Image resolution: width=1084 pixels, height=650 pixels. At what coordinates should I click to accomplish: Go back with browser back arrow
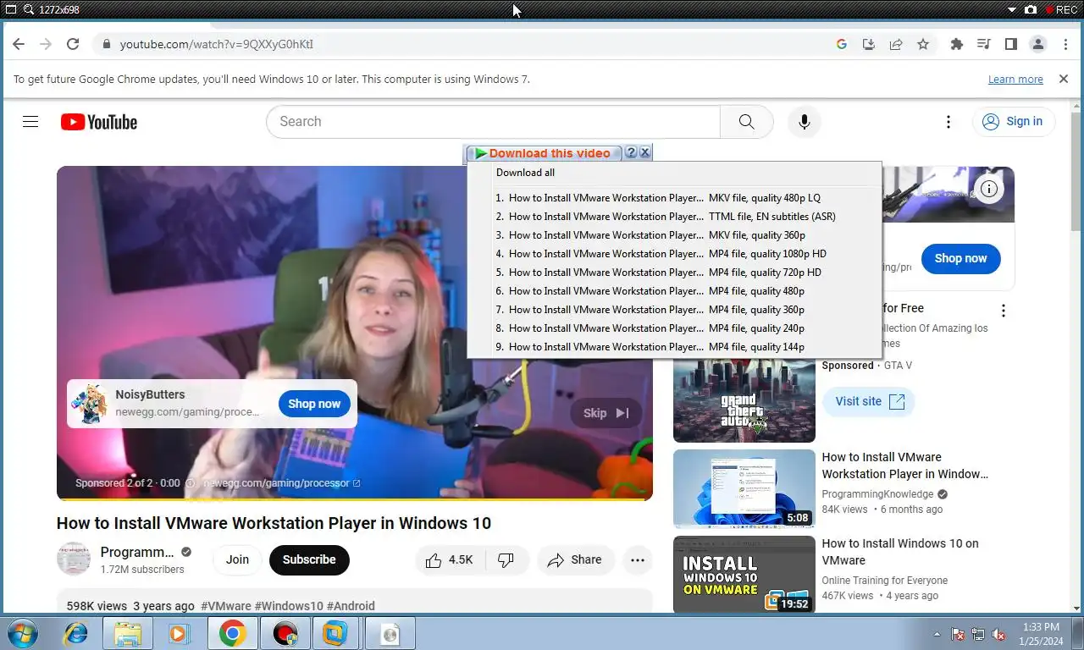pyautogui.click(x=19, y=44)
